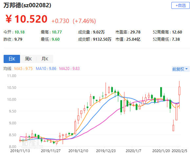Viewport: 190px width, 154px height.
Task: Click the 2019/11/27 date axis label
Action: 51,151
